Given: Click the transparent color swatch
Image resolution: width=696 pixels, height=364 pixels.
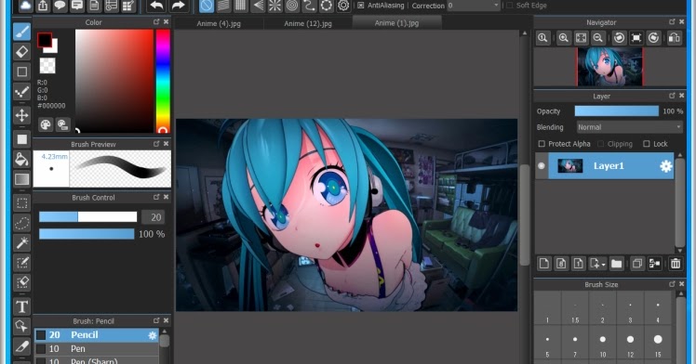Looking at the screenshot, I should point(47,66).
